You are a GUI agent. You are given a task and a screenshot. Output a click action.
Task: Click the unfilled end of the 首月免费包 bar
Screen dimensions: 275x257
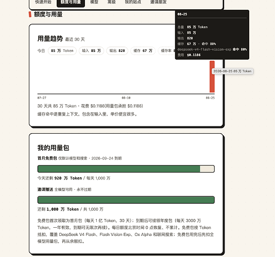click(x=207, y=169)
